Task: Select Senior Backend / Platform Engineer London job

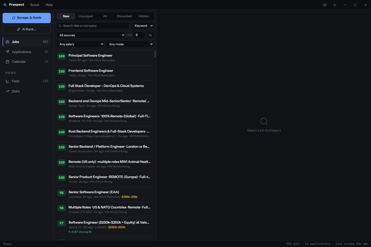Action: pyautogui.click(x=104, y=149)
